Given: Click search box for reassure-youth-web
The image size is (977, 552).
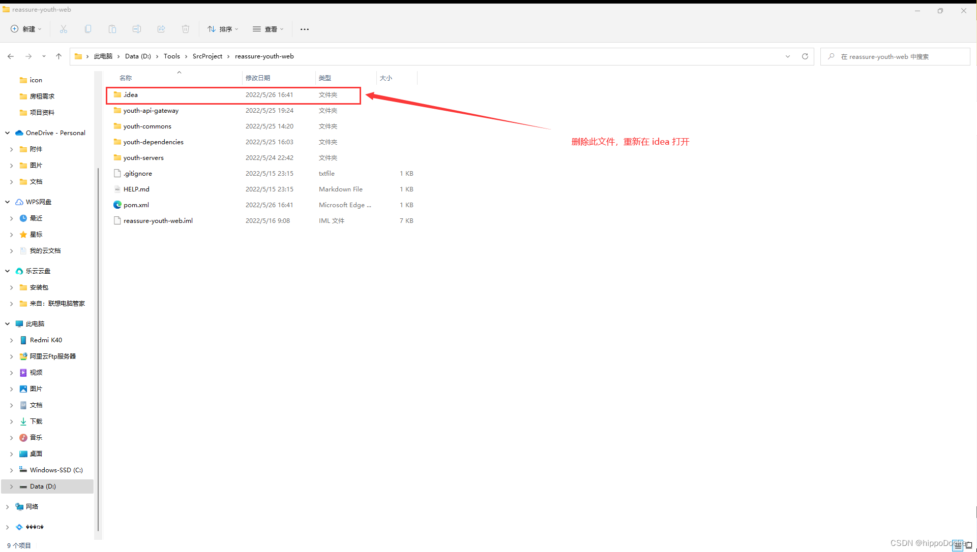Looking at the screenshot, I should tap(895, 56).
